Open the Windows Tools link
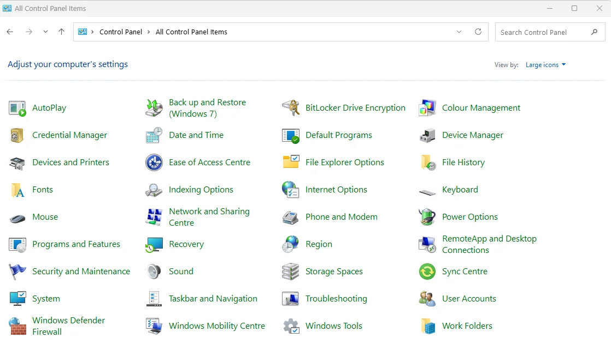Screen dimensions: 611x356 tap(334, 325)
